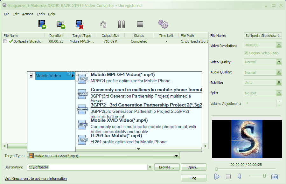Open the Help menu
This screenshot has height=184, width=286.
tap(52, 14)
